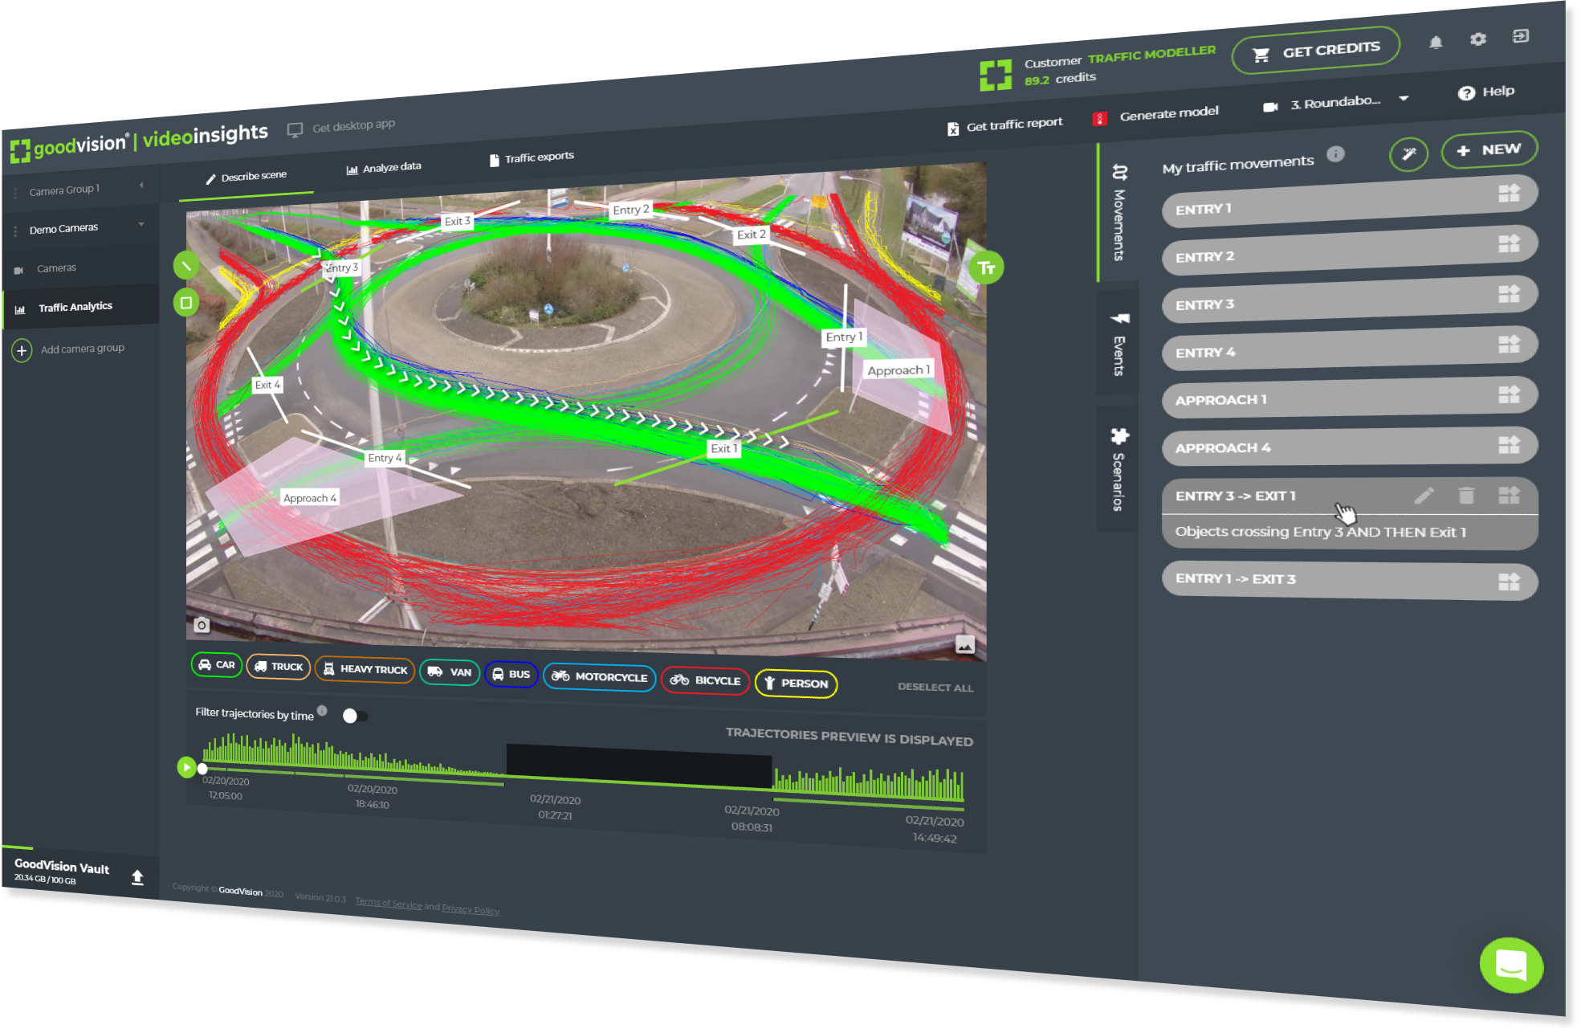
Task: Select the rectangle zone drawing tool
Action: pos(186,303)
